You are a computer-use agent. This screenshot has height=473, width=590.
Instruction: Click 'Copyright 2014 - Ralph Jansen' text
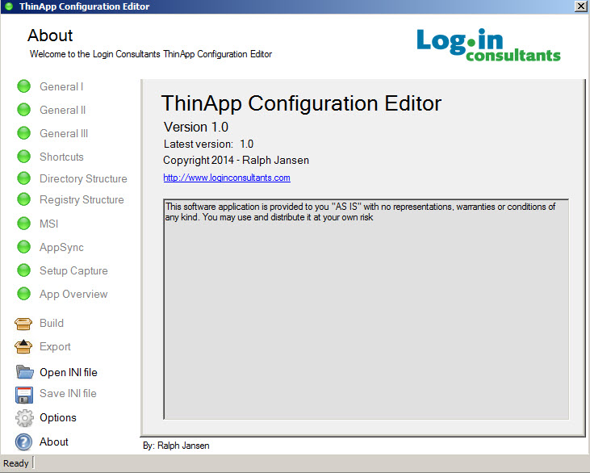click(x=236, y=161)
